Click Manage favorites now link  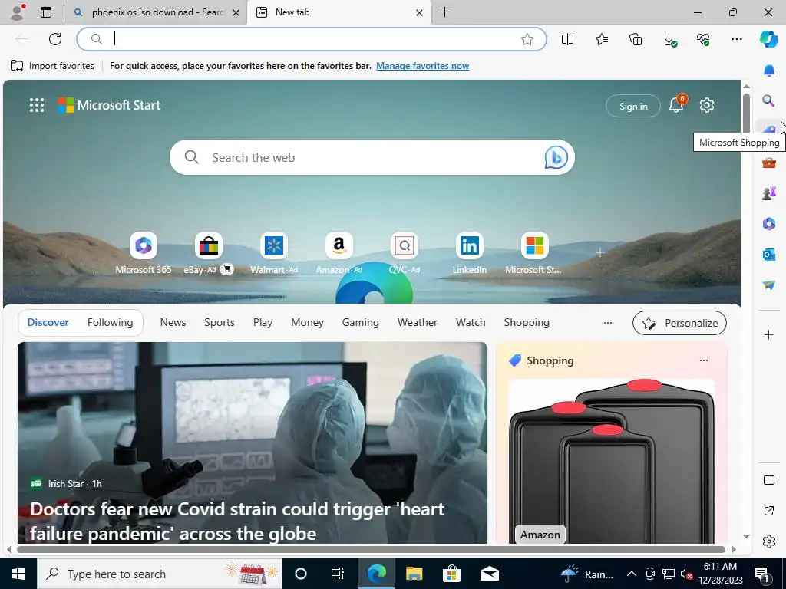click(x=423, y=66)
